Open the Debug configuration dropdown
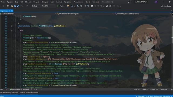173x97 pixels. pyautogui.click(x=36, y=6)
